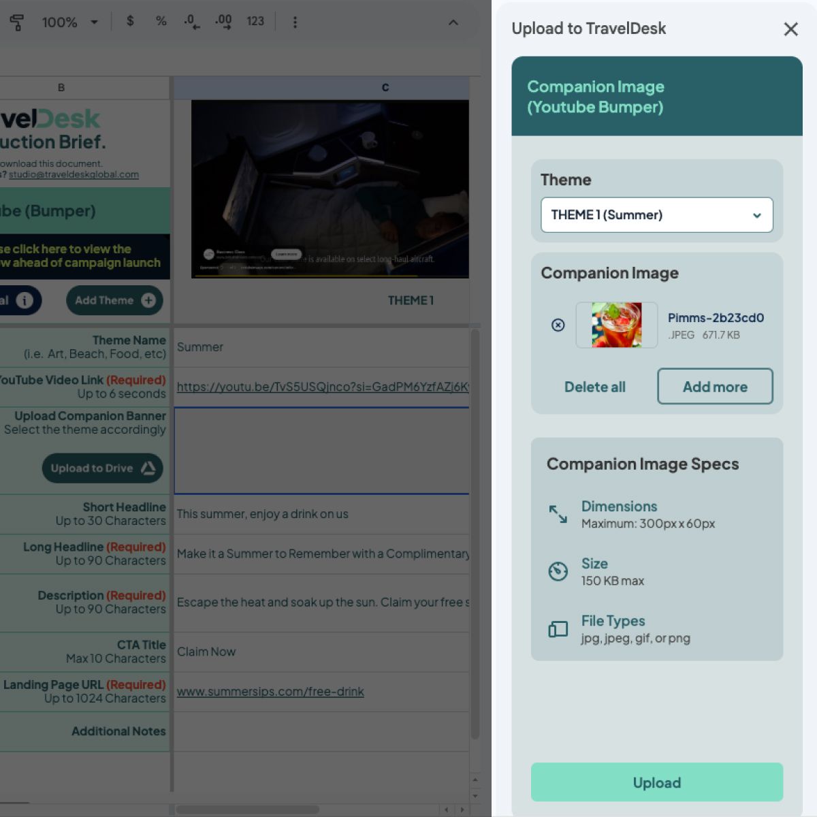
Task: Remove the Pimms-2b23cd0 image attachment
Action: [x=558, y=325]
